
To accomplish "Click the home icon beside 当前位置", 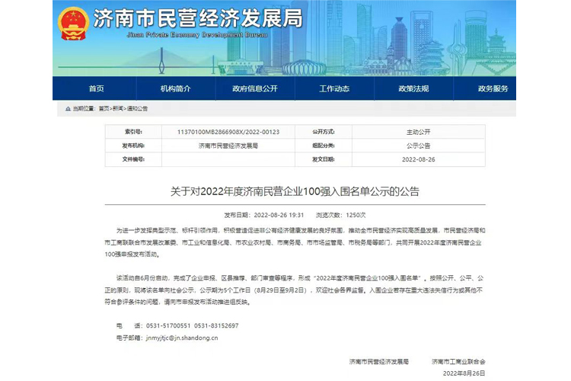I will (x=68, y=109).
